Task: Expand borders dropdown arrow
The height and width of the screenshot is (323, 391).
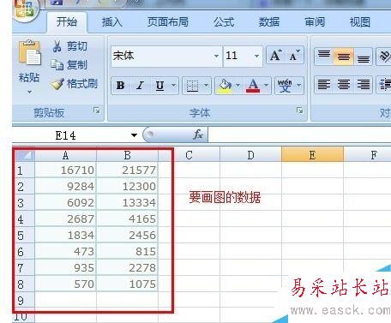Action: point(206,86)
